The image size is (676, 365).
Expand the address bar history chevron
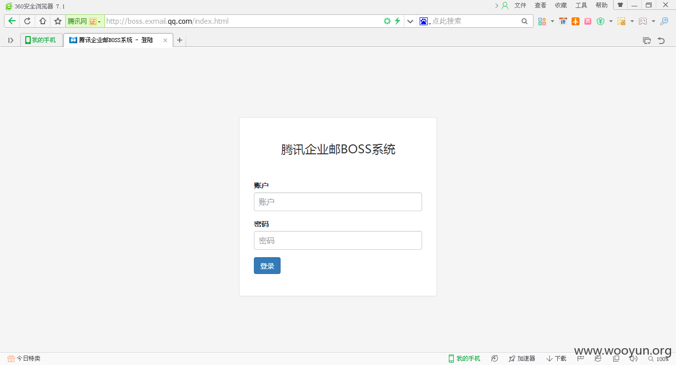(410, 21)
